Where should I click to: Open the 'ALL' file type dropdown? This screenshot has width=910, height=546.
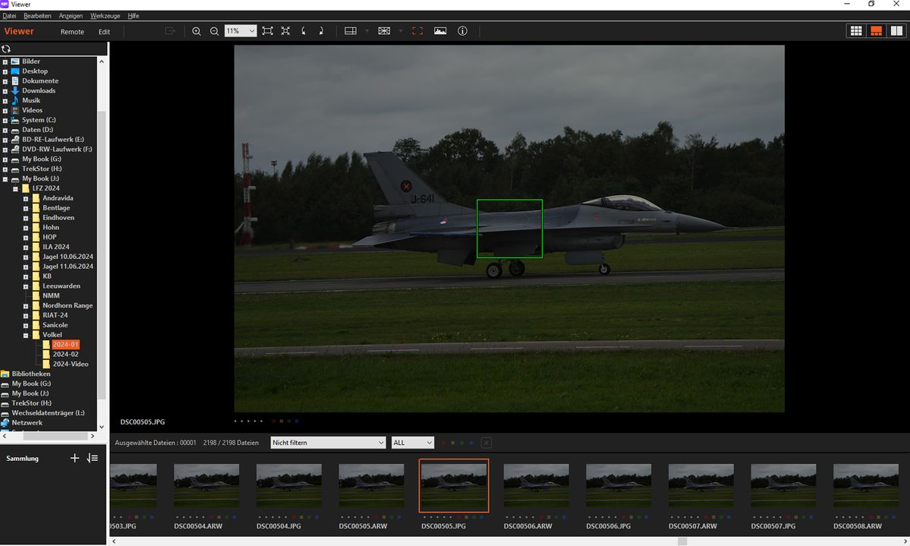point(412,442)
